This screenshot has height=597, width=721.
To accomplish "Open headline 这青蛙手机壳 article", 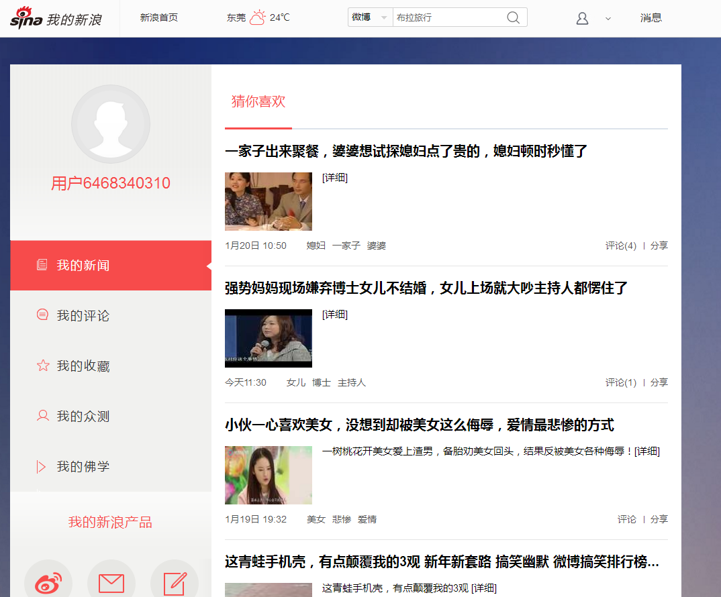I will click(442, 561).
